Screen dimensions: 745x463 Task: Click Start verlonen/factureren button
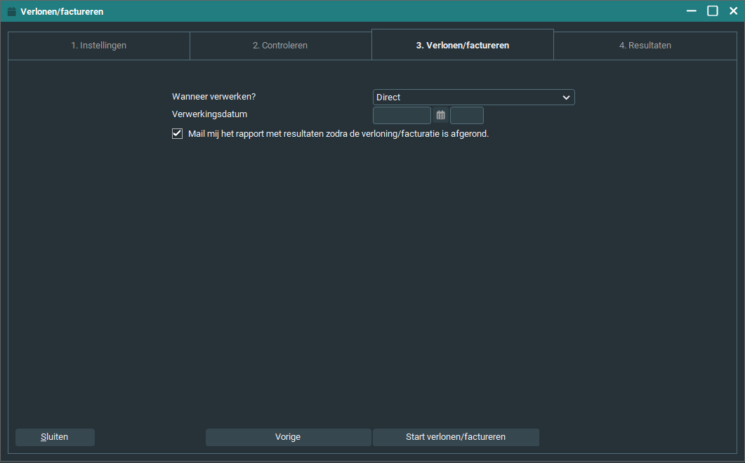[456, 437]
